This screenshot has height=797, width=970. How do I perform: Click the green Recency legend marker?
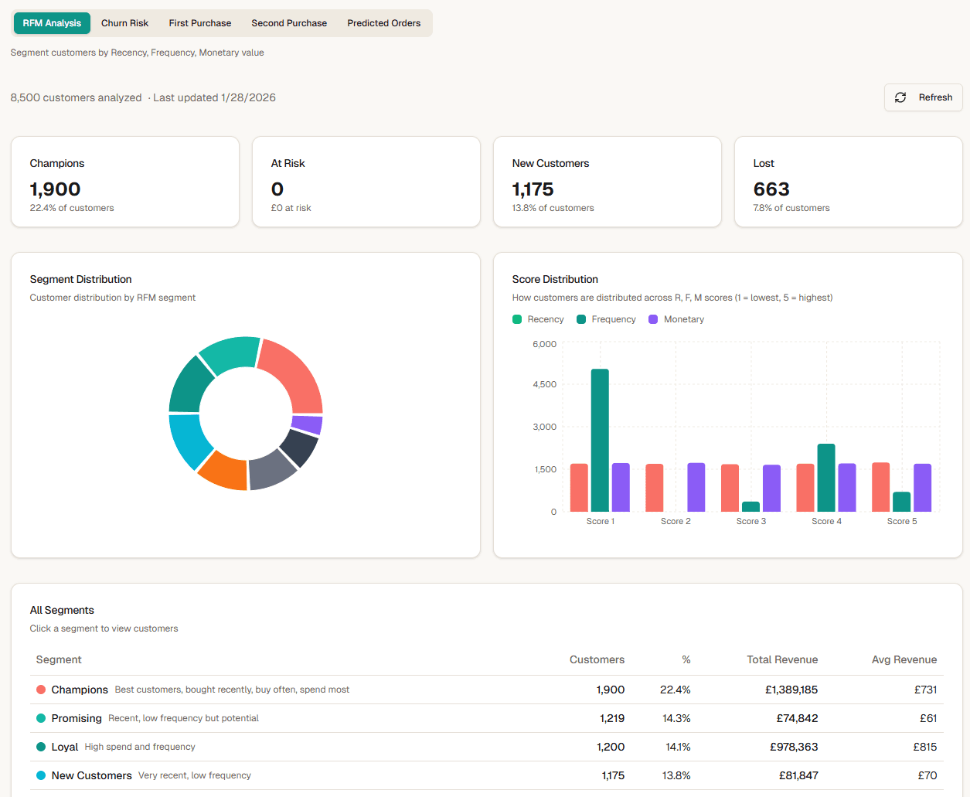516,318
